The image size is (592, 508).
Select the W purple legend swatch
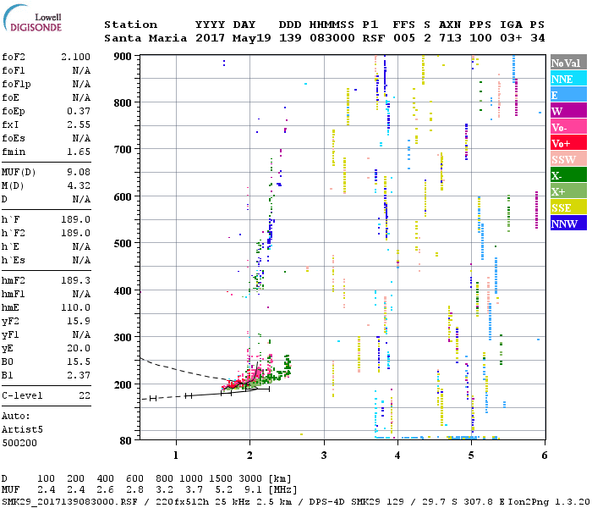pyautogui.click(x=568, y=111)
